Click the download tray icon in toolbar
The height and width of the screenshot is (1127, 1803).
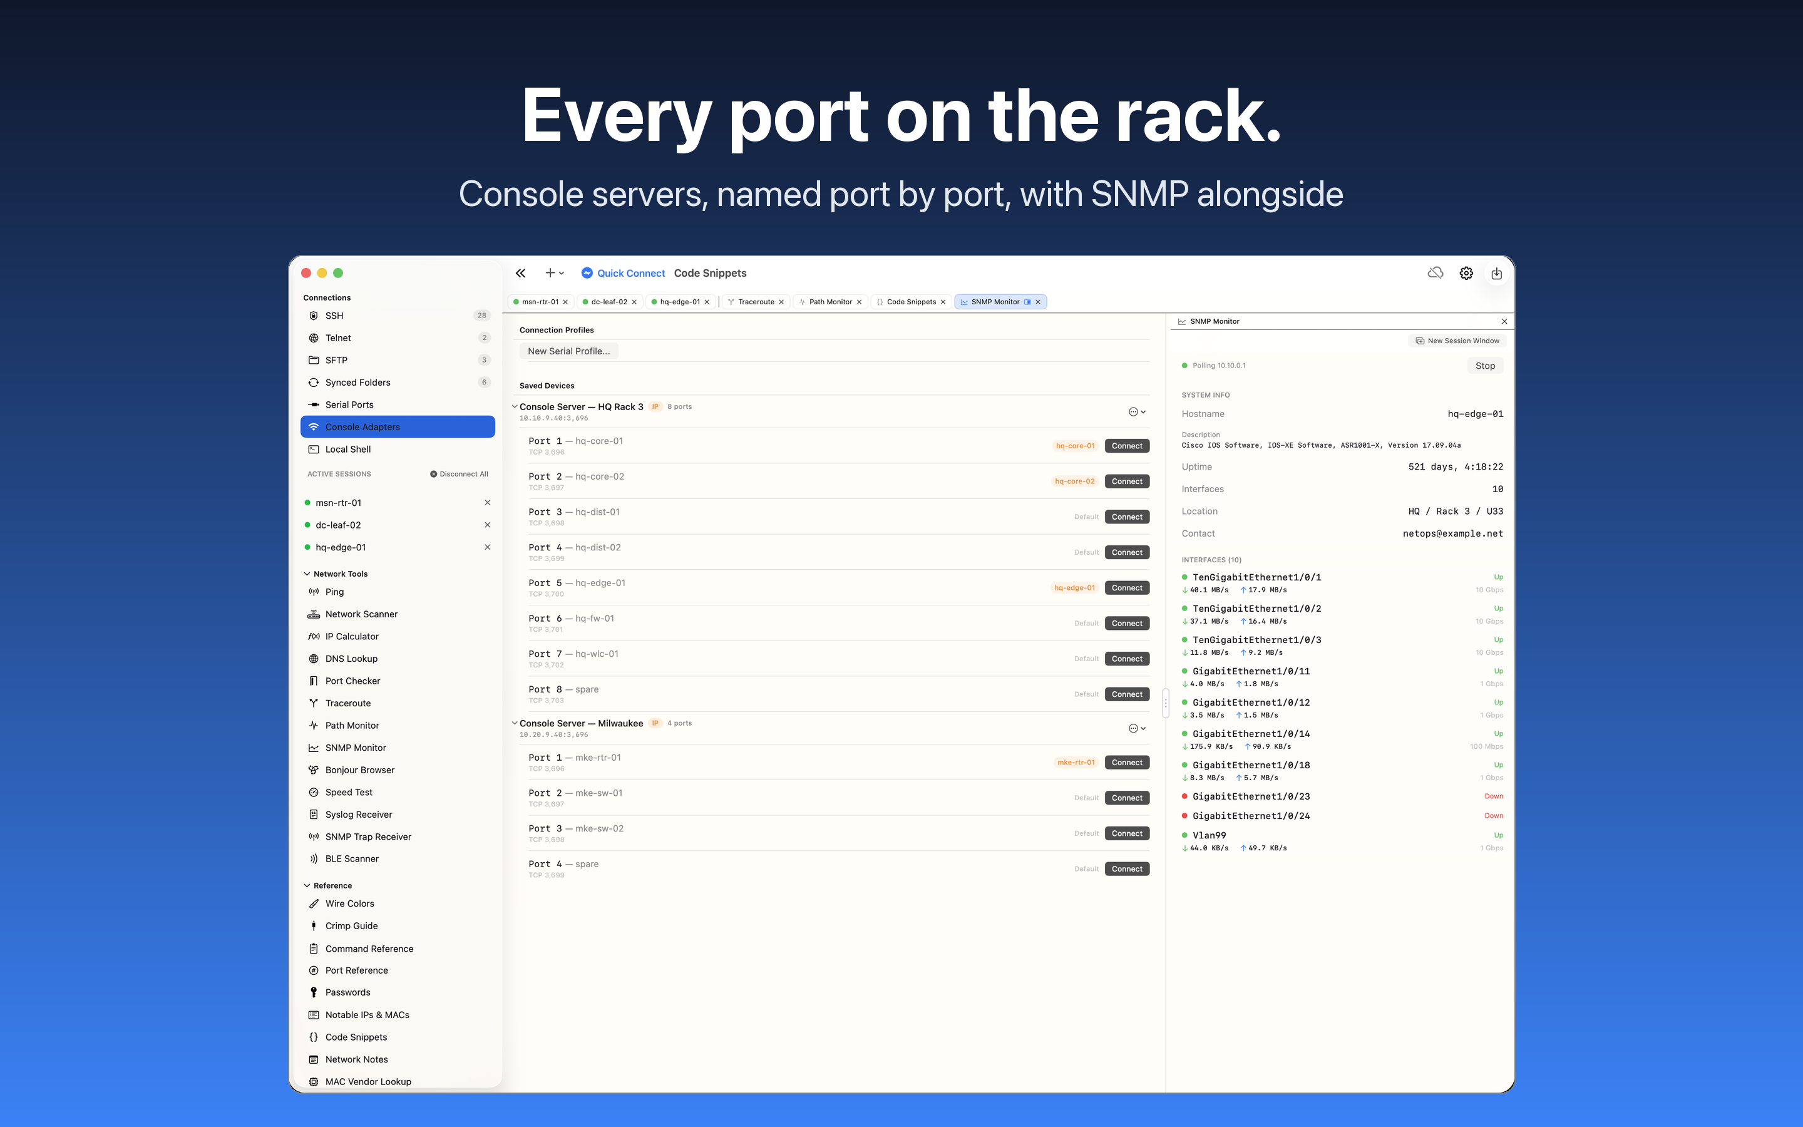(x=1497, y=274)
